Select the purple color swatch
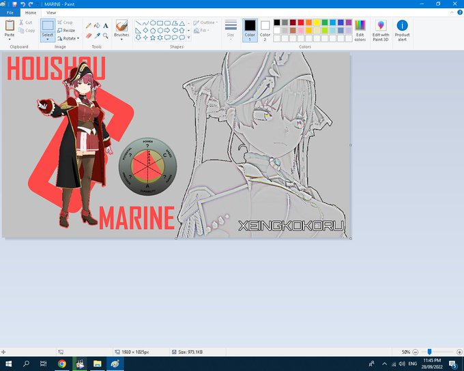 pyautogui.click(x=349, y=23)
